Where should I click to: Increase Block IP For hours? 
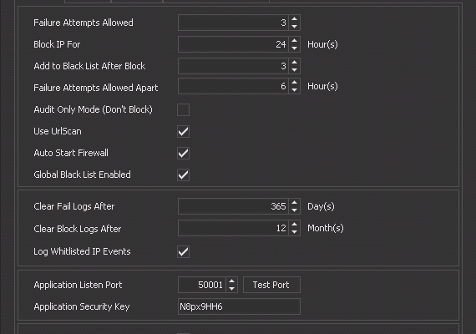click(294, 41)
